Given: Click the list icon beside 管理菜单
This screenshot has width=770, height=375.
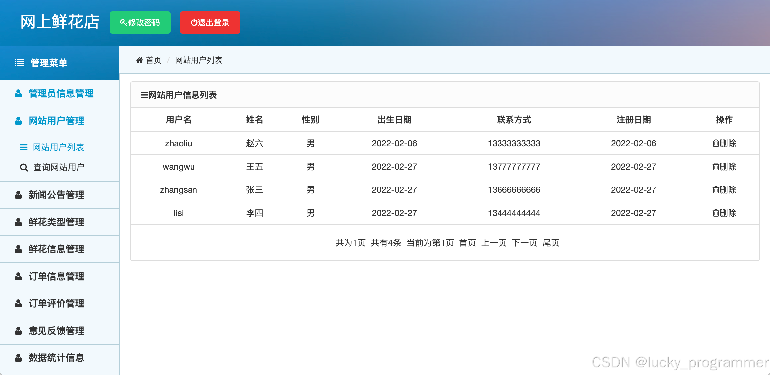Looking at the screenshot, I should (x=19, y=63).
